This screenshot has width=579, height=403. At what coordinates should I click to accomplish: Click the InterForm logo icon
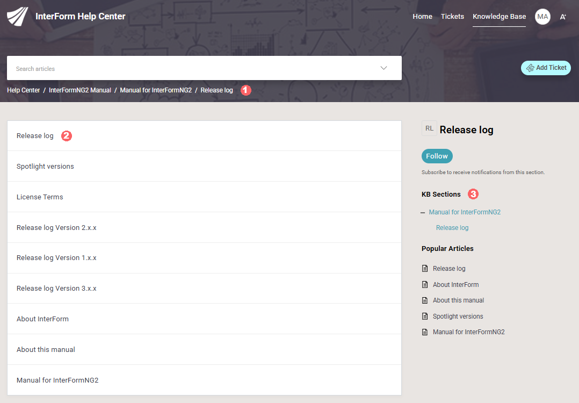pyautogui.click(x=17, y=16)
